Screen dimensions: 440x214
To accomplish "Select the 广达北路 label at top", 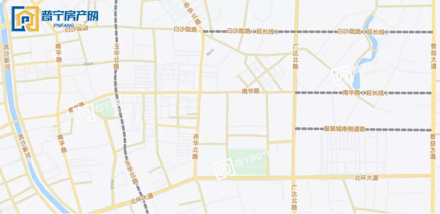I will tap(295, 56).
